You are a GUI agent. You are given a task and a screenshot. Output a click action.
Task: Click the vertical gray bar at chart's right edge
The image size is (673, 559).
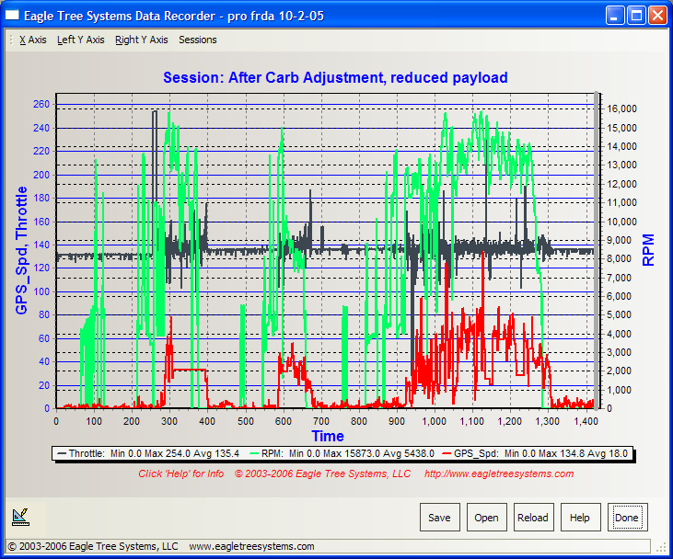coord(597,251)
